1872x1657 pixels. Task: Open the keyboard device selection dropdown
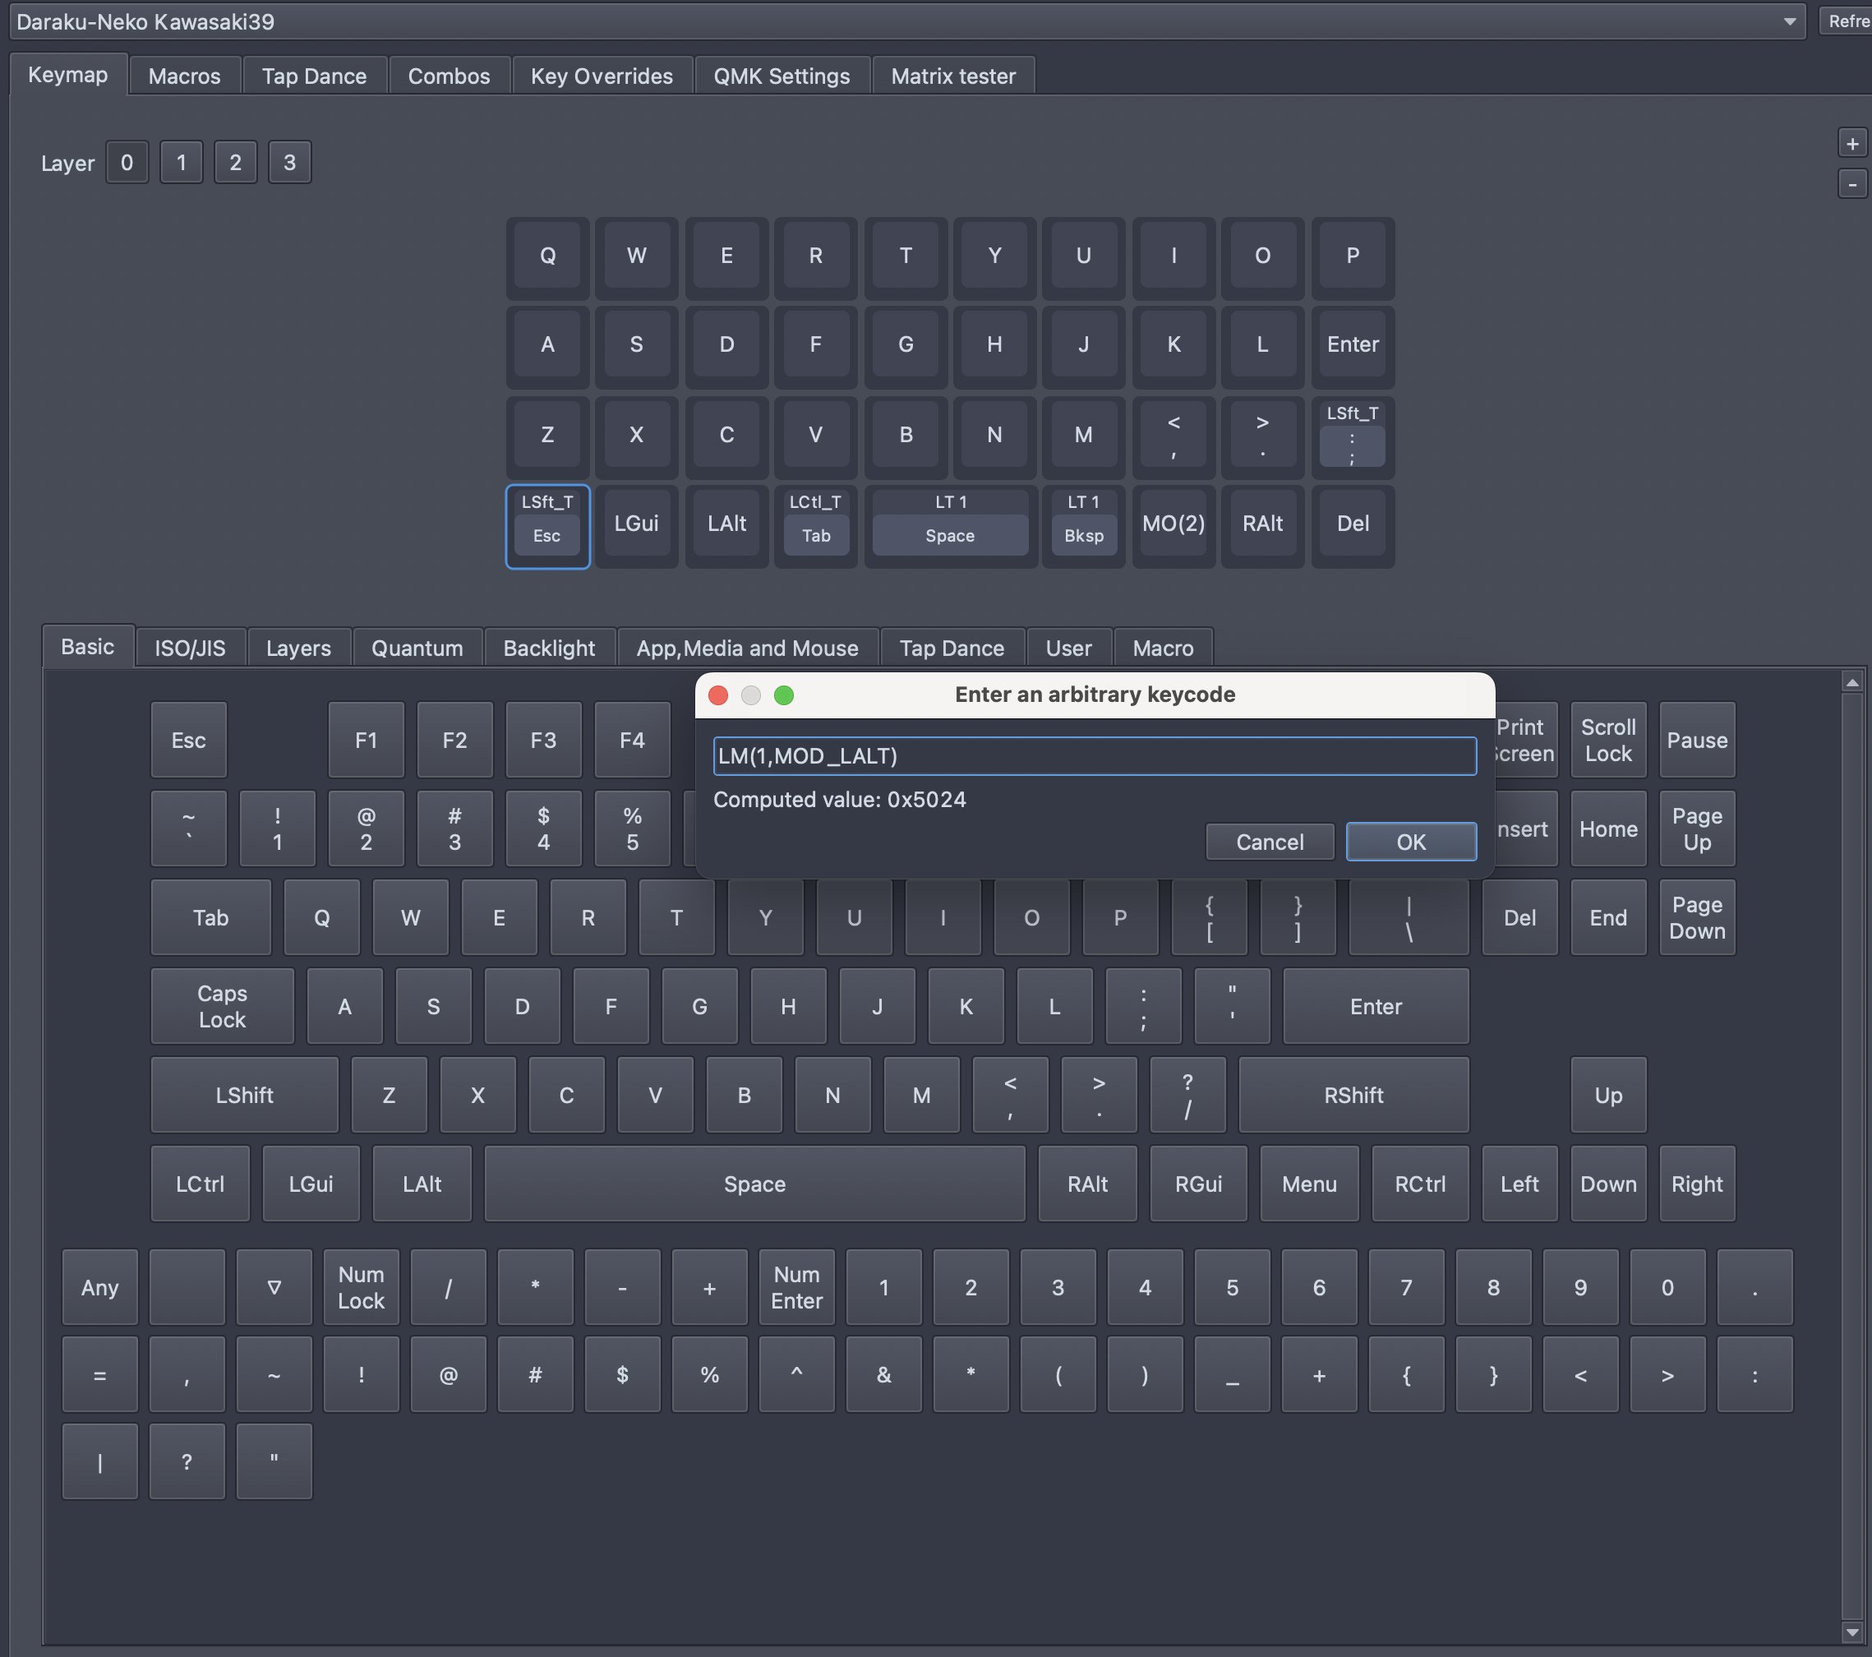coord(906,21)
